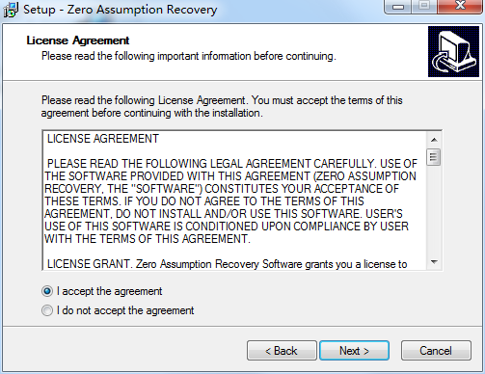Click the "LICENSE GRANT" paragraph line

pyautogui.click(x=227, y=264)
